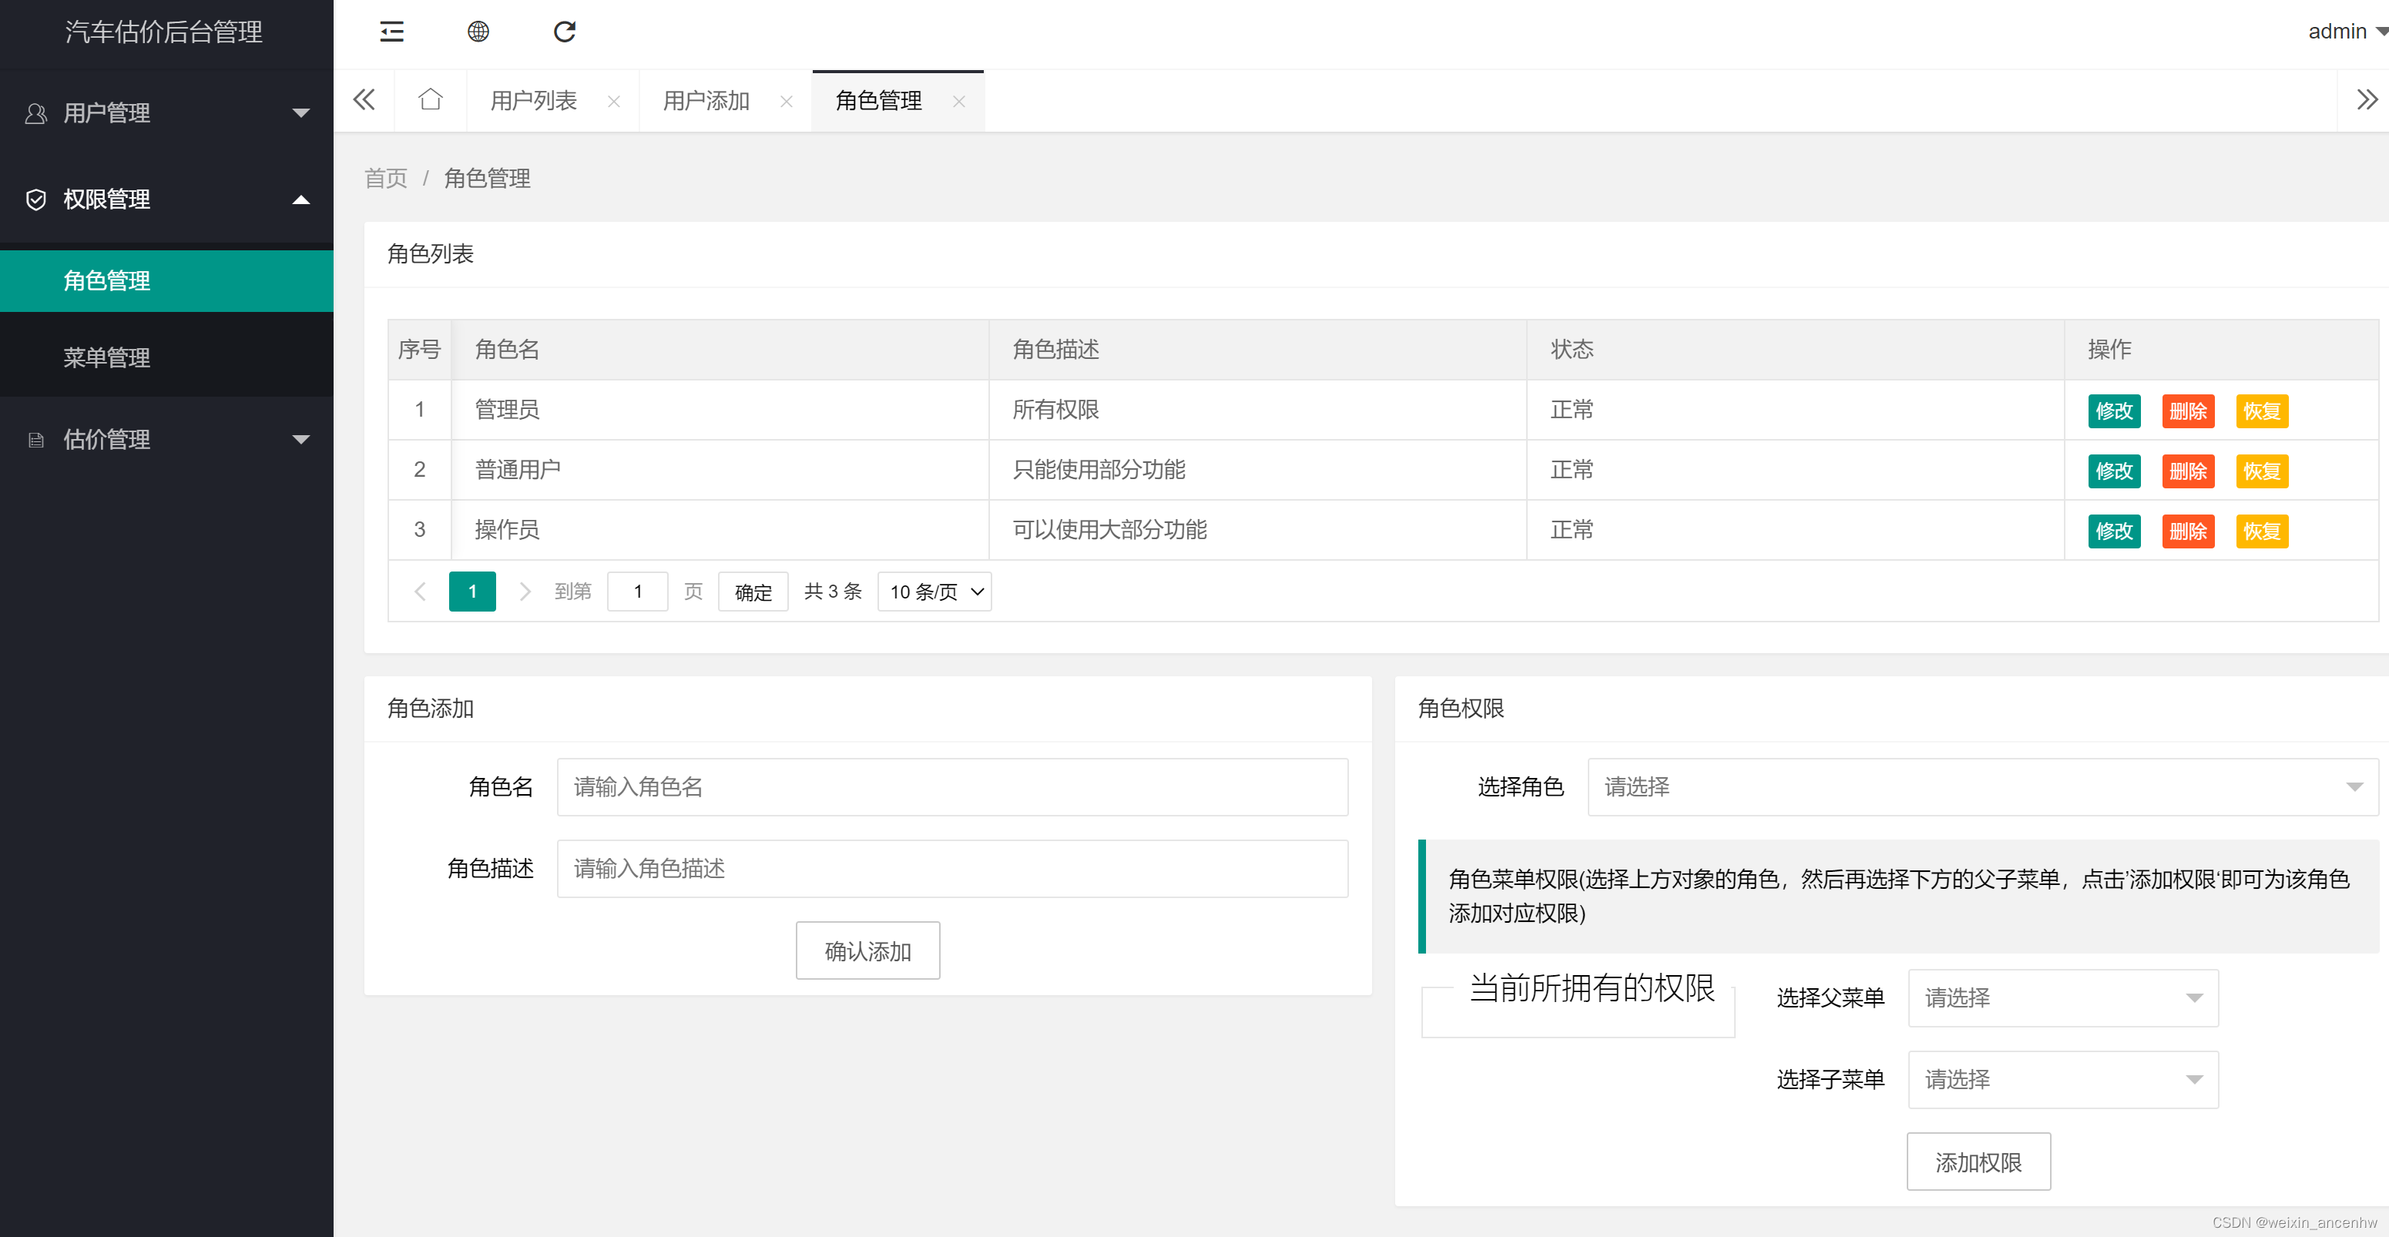This screenshot has height=1237, width=2389.
Task: Click the 角色名 column header
Action: click(720, 350)
